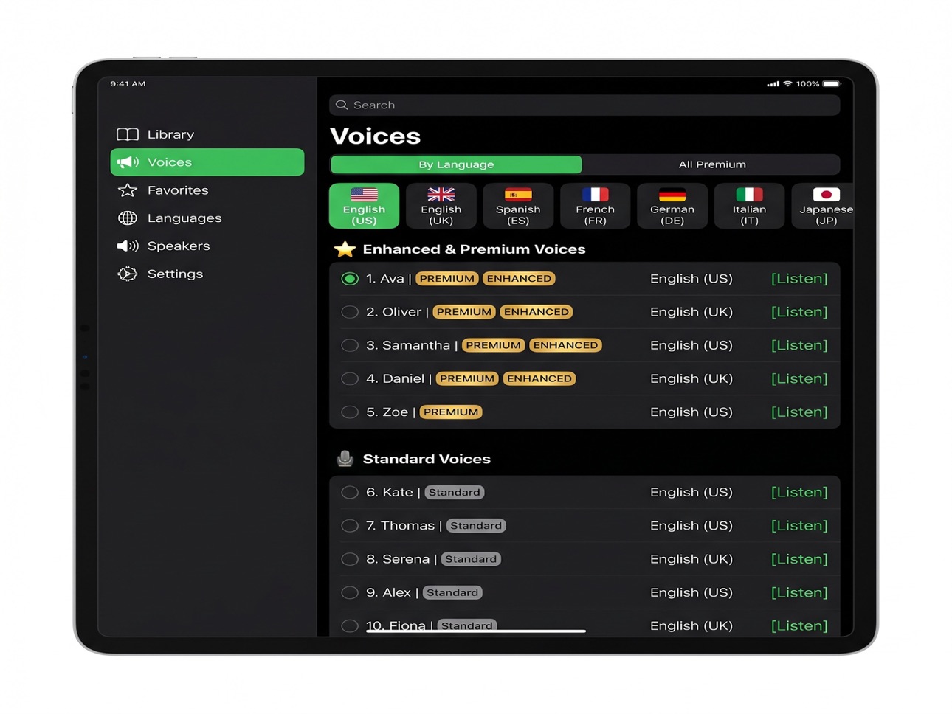Select the Oliver voice radio button
The width and height of the screenshot is (952, 714).
(x=350, y=312)
